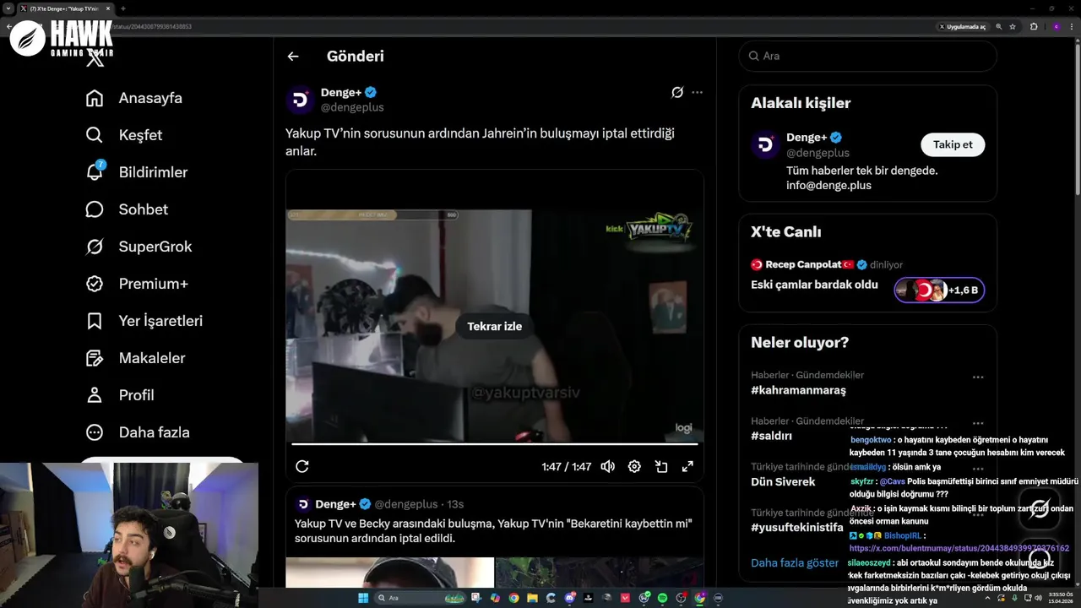Click the Ara search field on X

[868, 56]
